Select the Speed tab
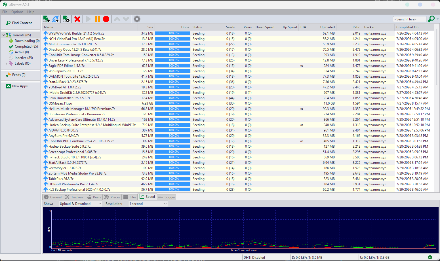Image resolution: width=440 pixels, height=261 pixels. 147,197
